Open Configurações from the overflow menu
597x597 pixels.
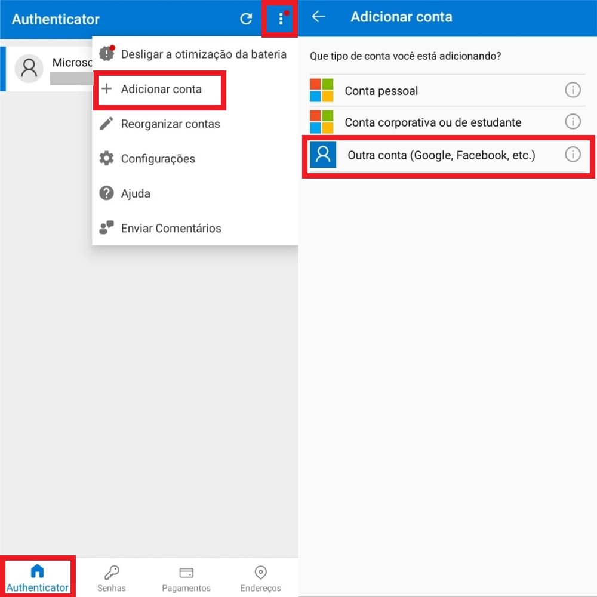point(158,159)
